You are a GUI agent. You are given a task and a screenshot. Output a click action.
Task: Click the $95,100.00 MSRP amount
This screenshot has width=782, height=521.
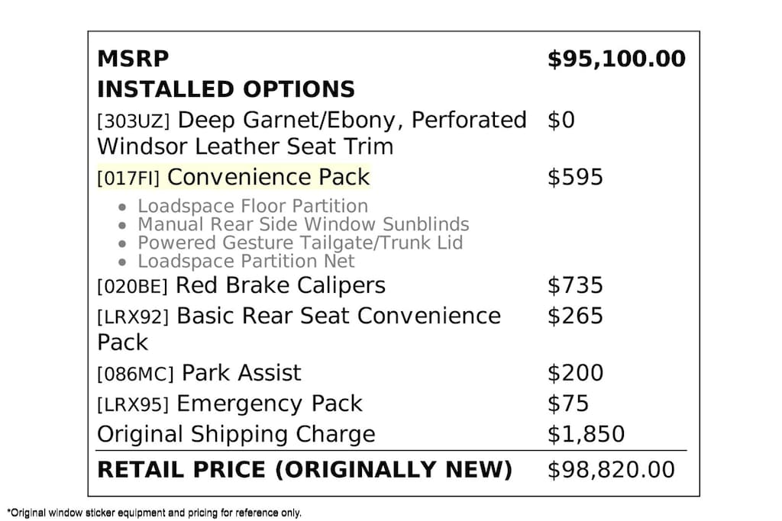(616, 59)
